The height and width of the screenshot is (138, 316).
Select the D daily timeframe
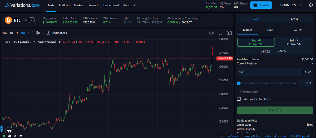(17, 33)
